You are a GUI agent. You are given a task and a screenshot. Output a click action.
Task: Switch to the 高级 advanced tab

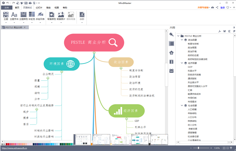pyautogui.click(x=48, y=7)
